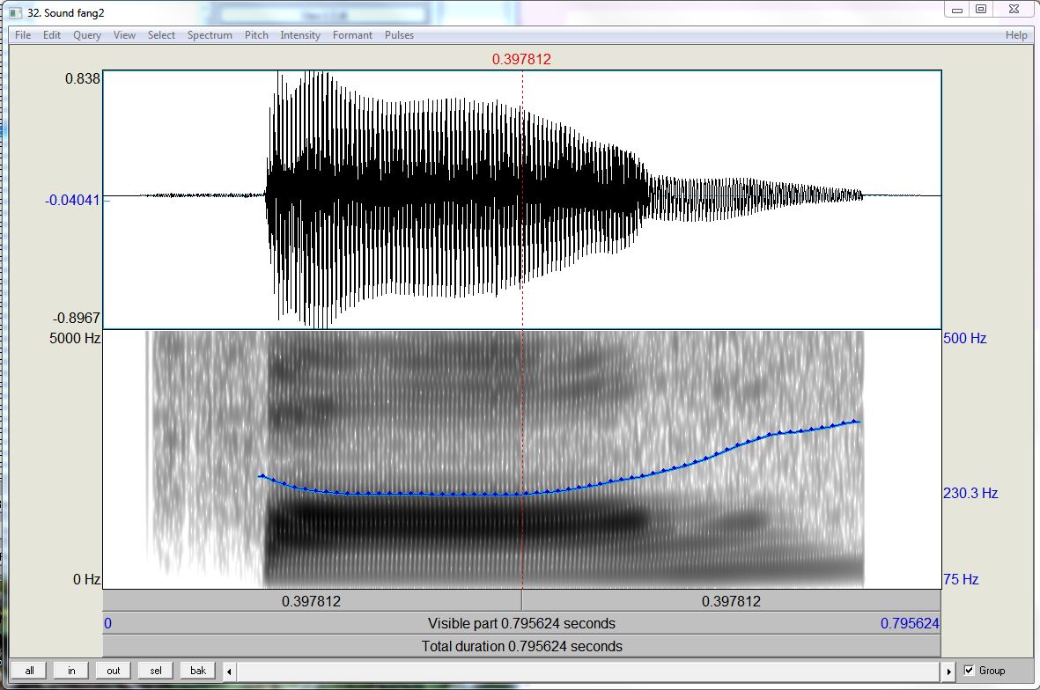Close the Sound fang2 window
The image size is (1040, 690).
(x=1014, y=10)
